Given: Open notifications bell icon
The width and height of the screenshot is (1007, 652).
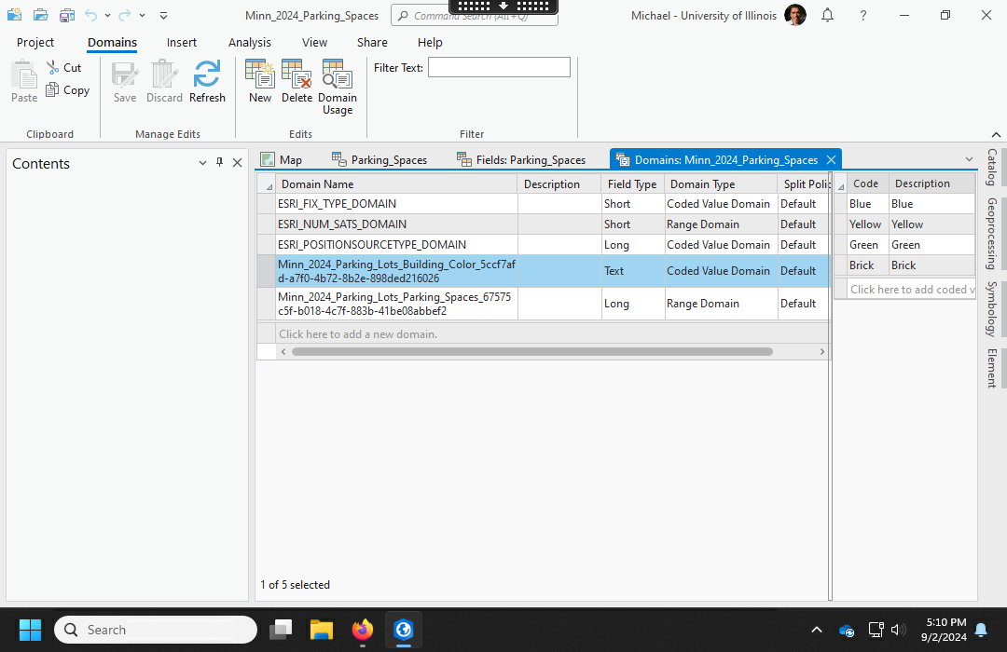Looking at the screenshot, I should [827, 15].
